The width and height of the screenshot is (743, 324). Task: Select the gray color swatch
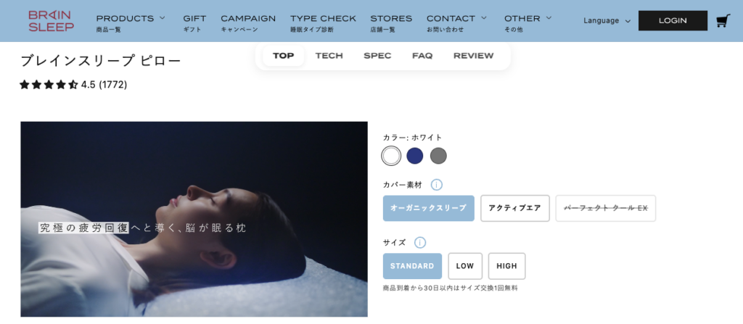[x=438, y=156]
